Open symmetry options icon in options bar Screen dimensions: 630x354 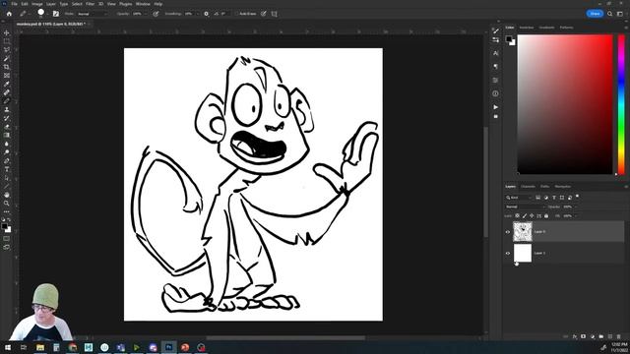[x=274, y=14]
